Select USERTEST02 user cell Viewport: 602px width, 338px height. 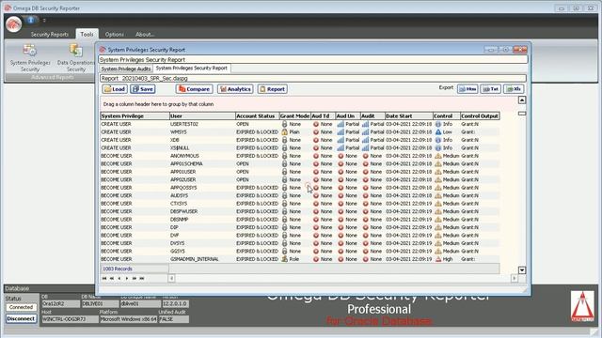(202, 124)
